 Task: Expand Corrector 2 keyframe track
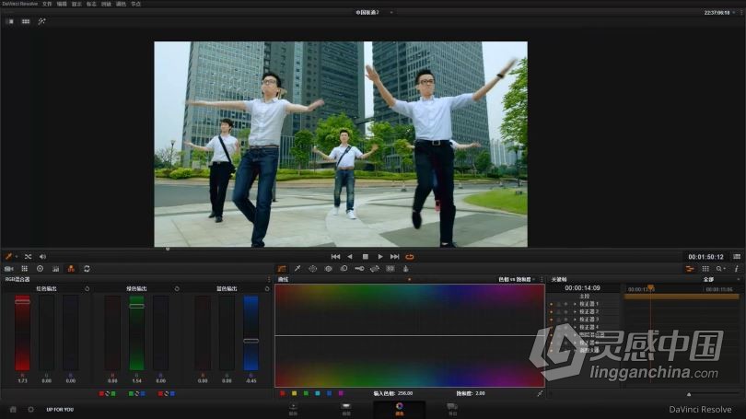(575, 311)
